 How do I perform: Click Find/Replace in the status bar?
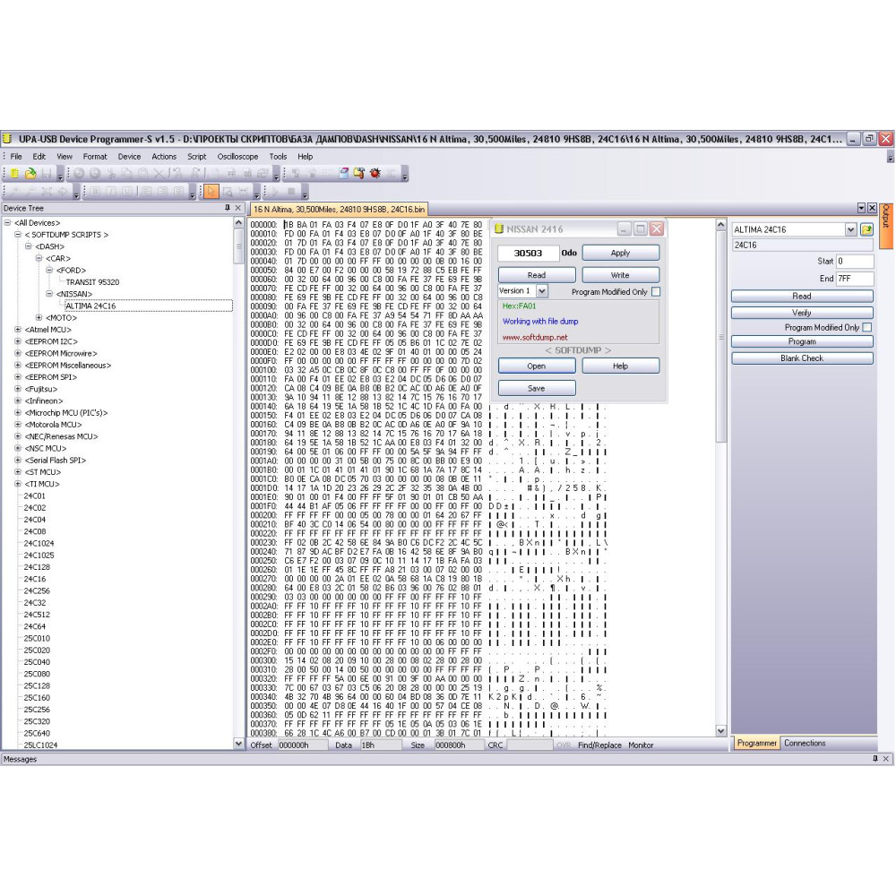pyautogui.click(x=599, y=745)
